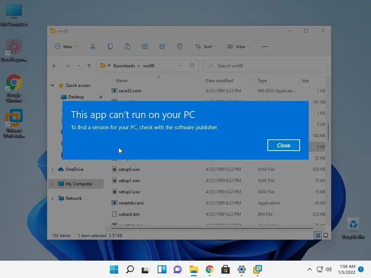The height and width of the screenshot is (278, 371).
Task: Close the 'This app can't run' dialog
Action: [x=283, y=145]
